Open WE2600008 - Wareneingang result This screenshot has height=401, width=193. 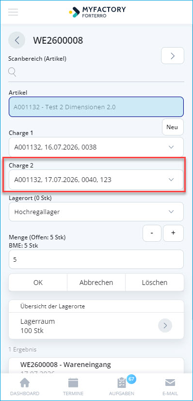pyautogui.click(x=96, y=366)
